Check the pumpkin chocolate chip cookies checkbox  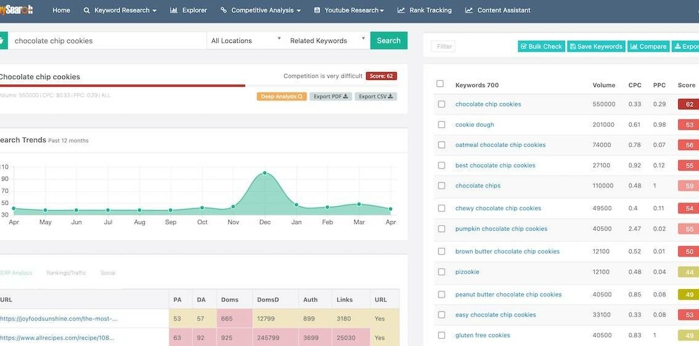(441, 229)
